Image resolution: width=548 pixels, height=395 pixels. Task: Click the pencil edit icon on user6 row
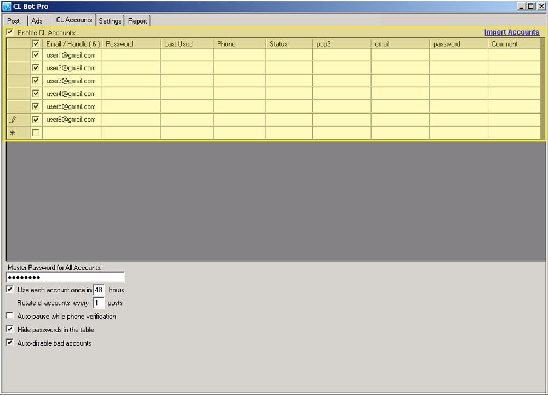13,120
